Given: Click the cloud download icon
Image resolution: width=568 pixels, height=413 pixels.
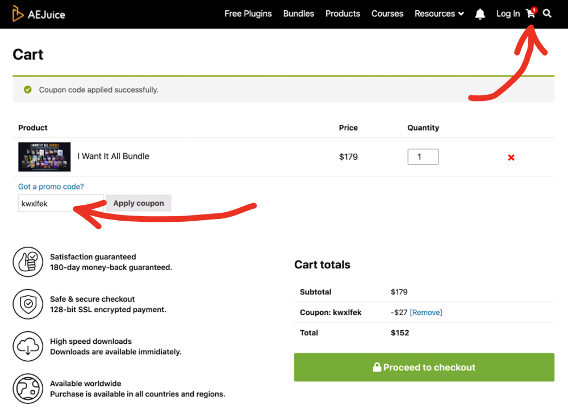Looking at the screenshot, I should (28, 347).
